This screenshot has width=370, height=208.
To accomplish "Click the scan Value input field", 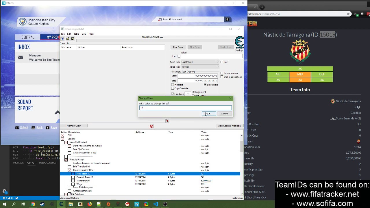I will click(212, 56).
